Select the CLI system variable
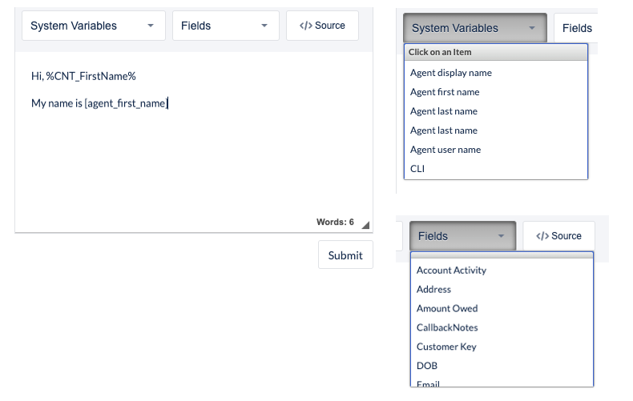 (x=417, y=169)
